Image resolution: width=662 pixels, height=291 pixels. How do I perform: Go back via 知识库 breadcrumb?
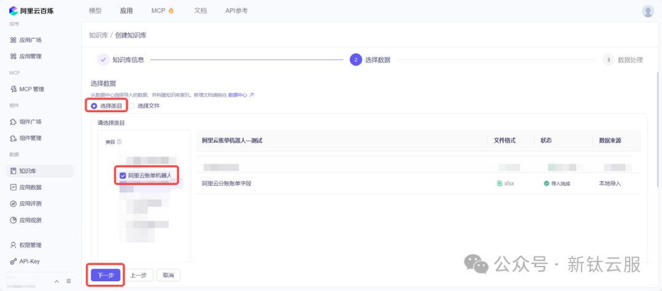(99, 36)
